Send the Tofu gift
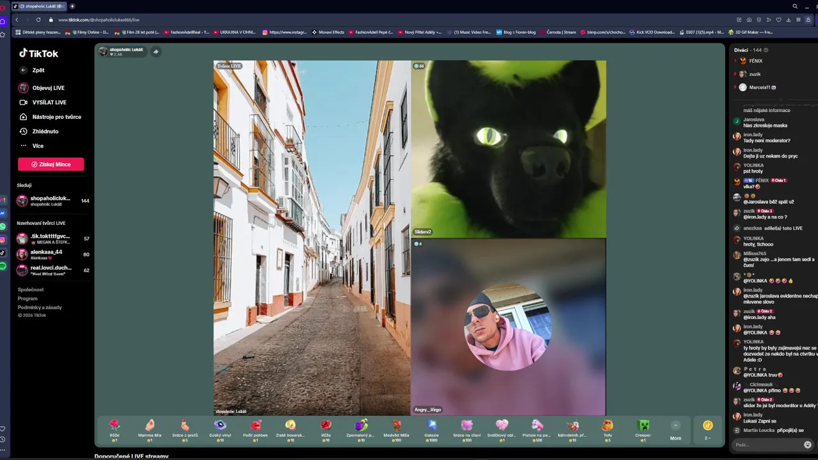Viewport: 818px width, 460px height. point(608,431)
